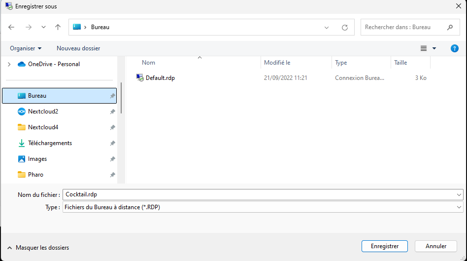Open the help question mark icon
The height and width of the screenshot is (261, 467).
coord(455,48)
